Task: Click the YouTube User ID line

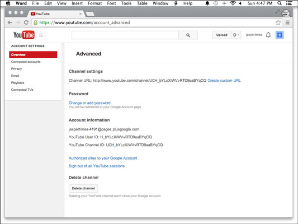Action: [x=110, y=137]
